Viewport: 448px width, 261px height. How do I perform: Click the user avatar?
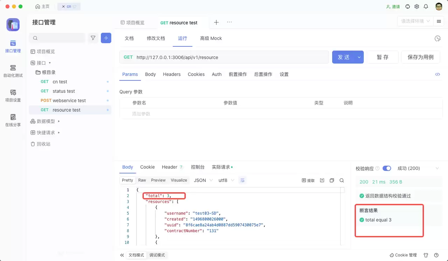pyautogui.click(x=439, y=6)
